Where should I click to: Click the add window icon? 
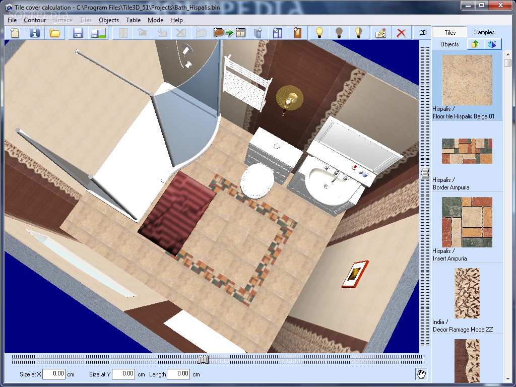click(x=278, y=33)
